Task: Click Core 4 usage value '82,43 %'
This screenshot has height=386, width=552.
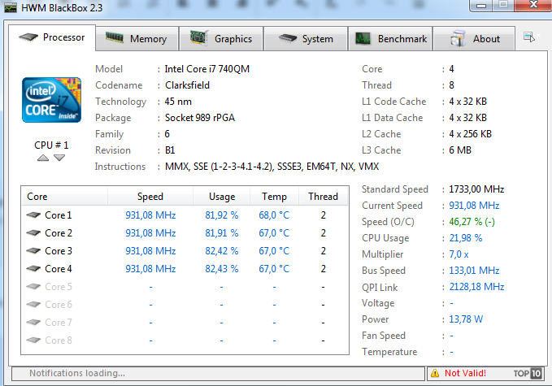Action: 222,269
